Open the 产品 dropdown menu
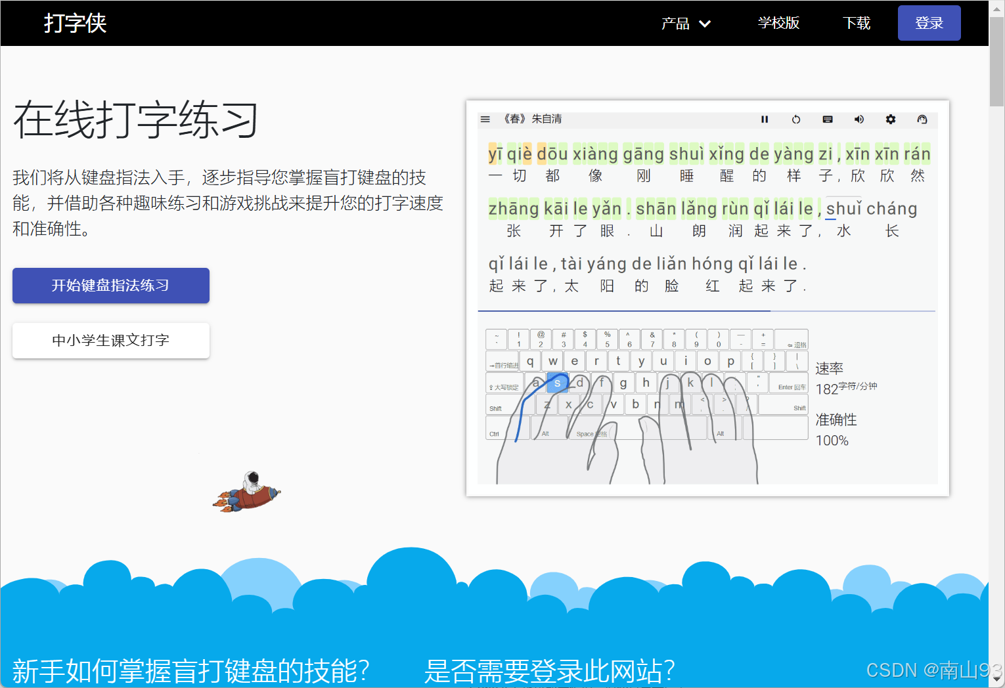 tap(686, 24)
